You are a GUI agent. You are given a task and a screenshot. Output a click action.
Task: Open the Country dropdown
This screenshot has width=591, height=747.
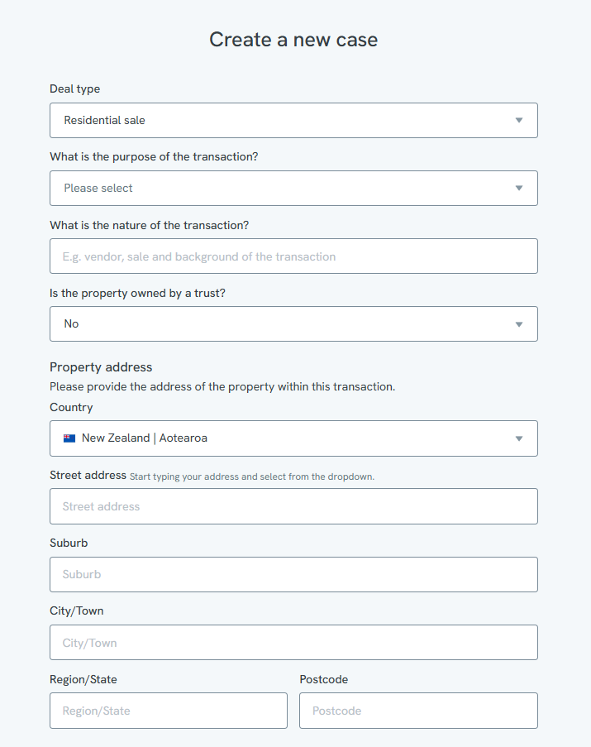click(x=293, y=438)
